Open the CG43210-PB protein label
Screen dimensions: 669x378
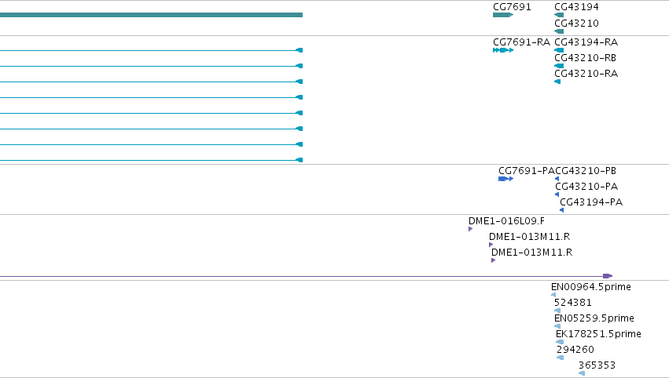tap(586, 171)
